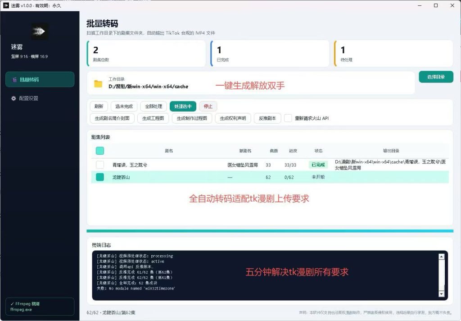Click the 处理选中 button
The image size is (461, 321).
pos(183,106)
